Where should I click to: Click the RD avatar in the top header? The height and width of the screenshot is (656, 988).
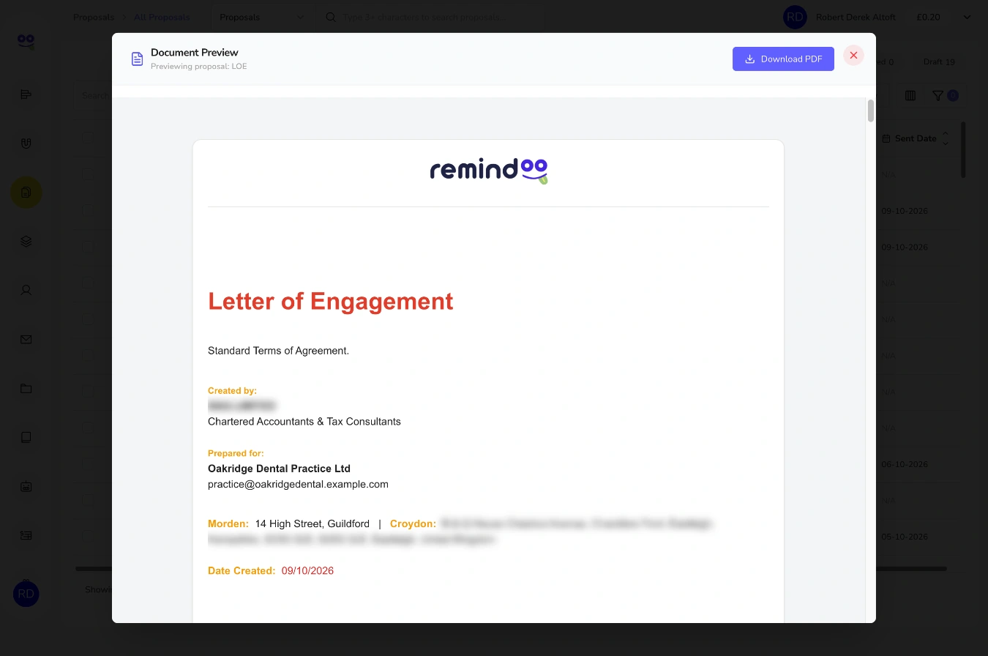795,17
